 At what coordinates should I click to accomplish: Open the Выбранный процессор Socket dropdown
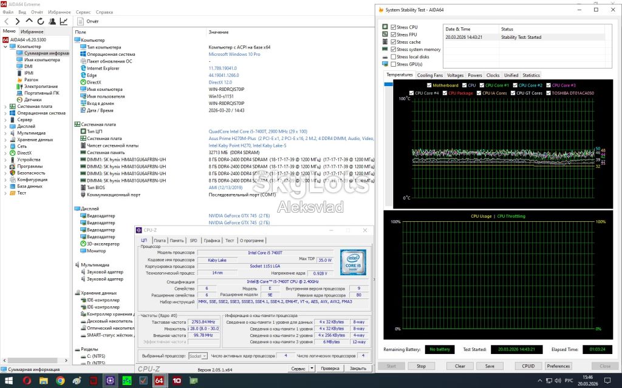click(198, 356)
